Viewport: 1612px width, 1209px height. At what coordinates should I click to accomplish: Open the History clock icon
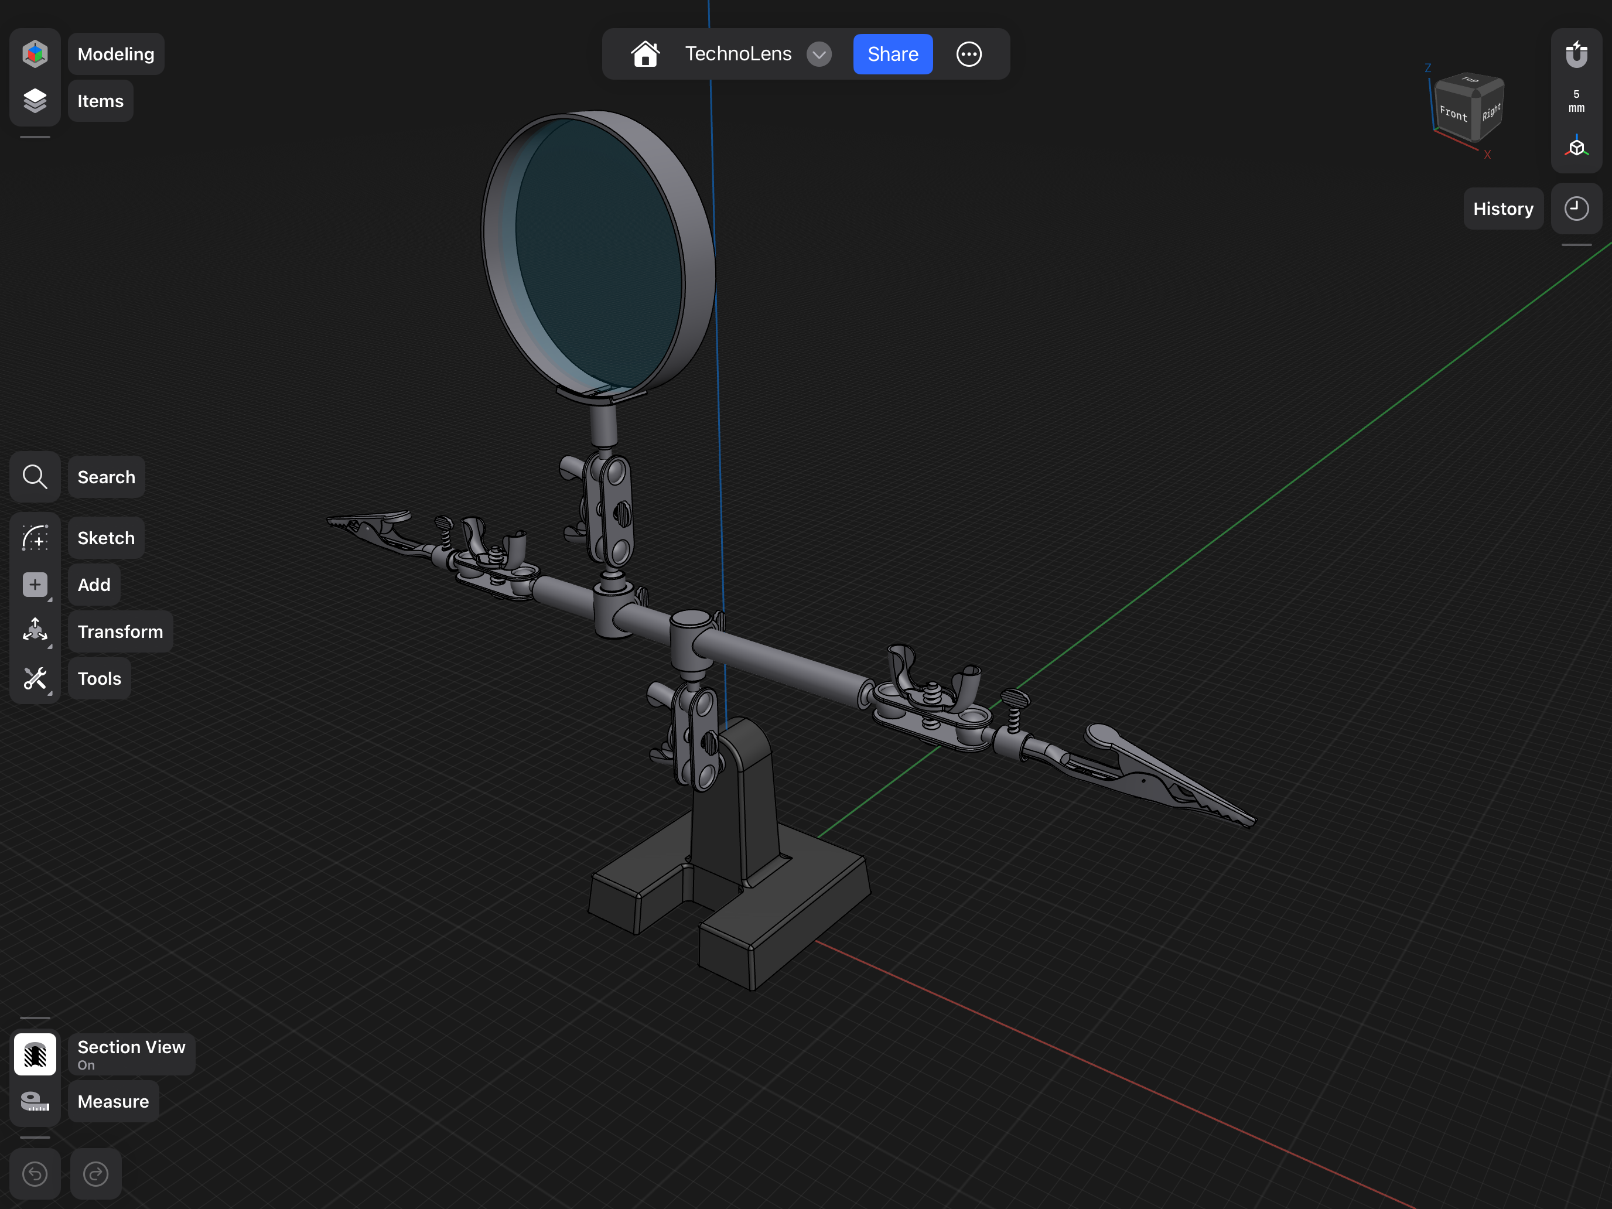coord(1576,209)
